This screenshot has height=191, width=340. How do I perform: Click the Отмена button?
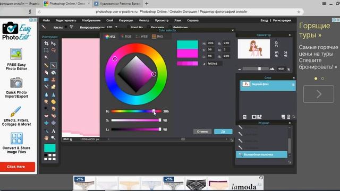pos(202,132)
